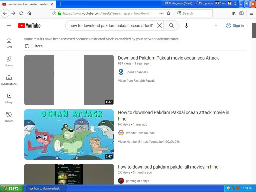Open the Windows Start menu

[x=12, y=188]
